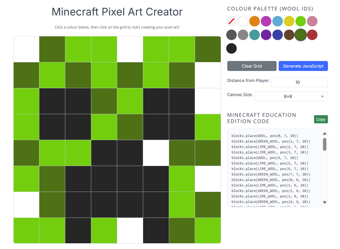
Task: Select the magenta wool colour
Action: (266, 21)
